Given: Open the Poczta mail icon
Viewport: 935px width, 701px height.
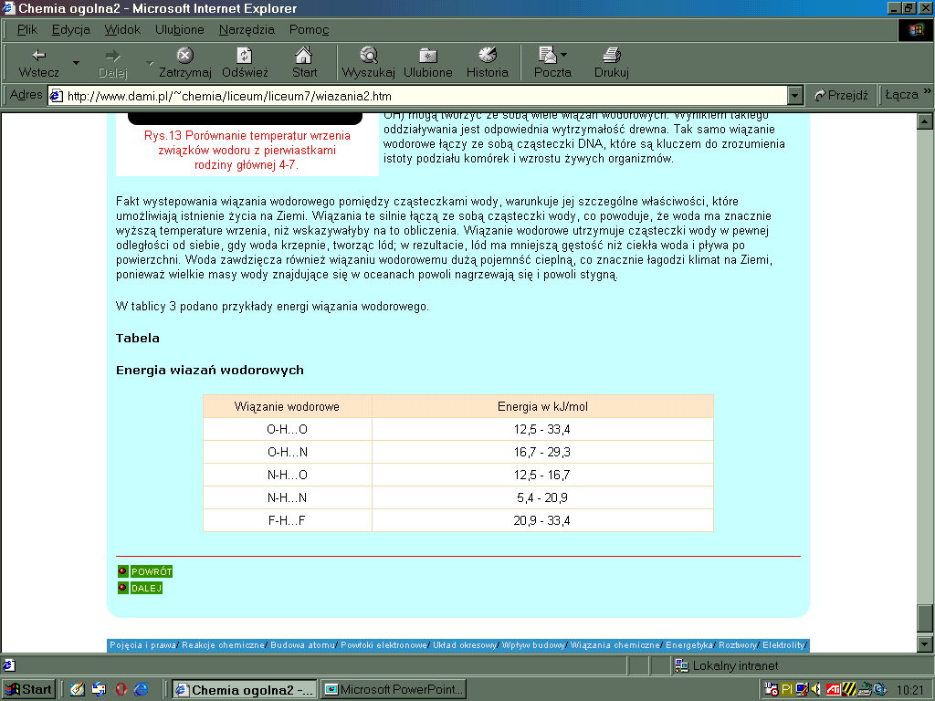Looking at the screenshot, I should [552, 61].
